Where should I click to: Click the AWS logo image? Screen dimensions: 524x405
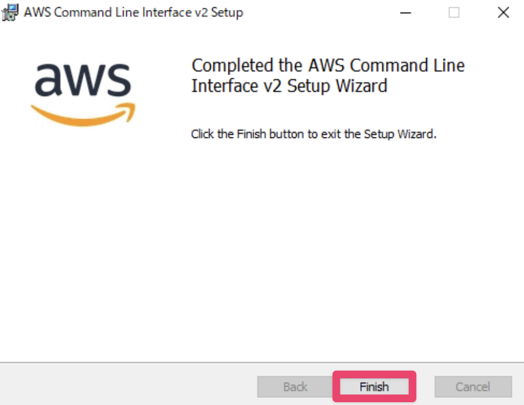tap(83, 93)
